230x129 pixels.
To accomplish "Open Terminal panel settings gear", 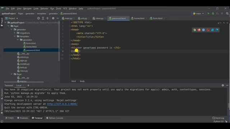I will (223, 85).
